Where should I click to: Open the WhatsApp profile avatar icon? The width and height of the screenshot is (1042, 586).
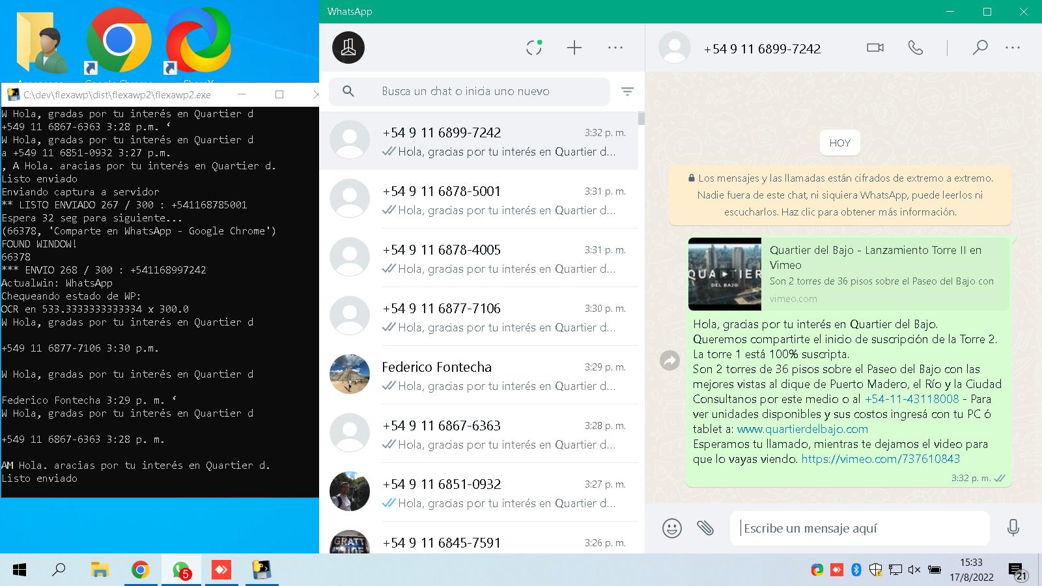348,48
